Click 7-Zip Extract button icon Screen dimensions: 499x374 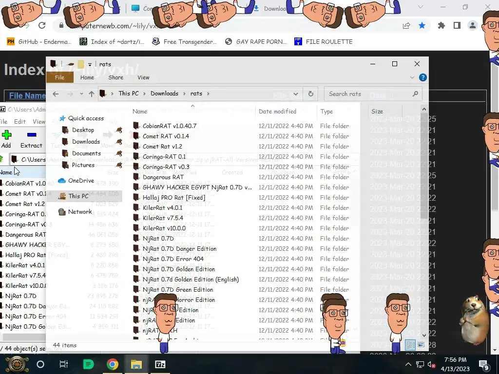click(x=32, y=135)
